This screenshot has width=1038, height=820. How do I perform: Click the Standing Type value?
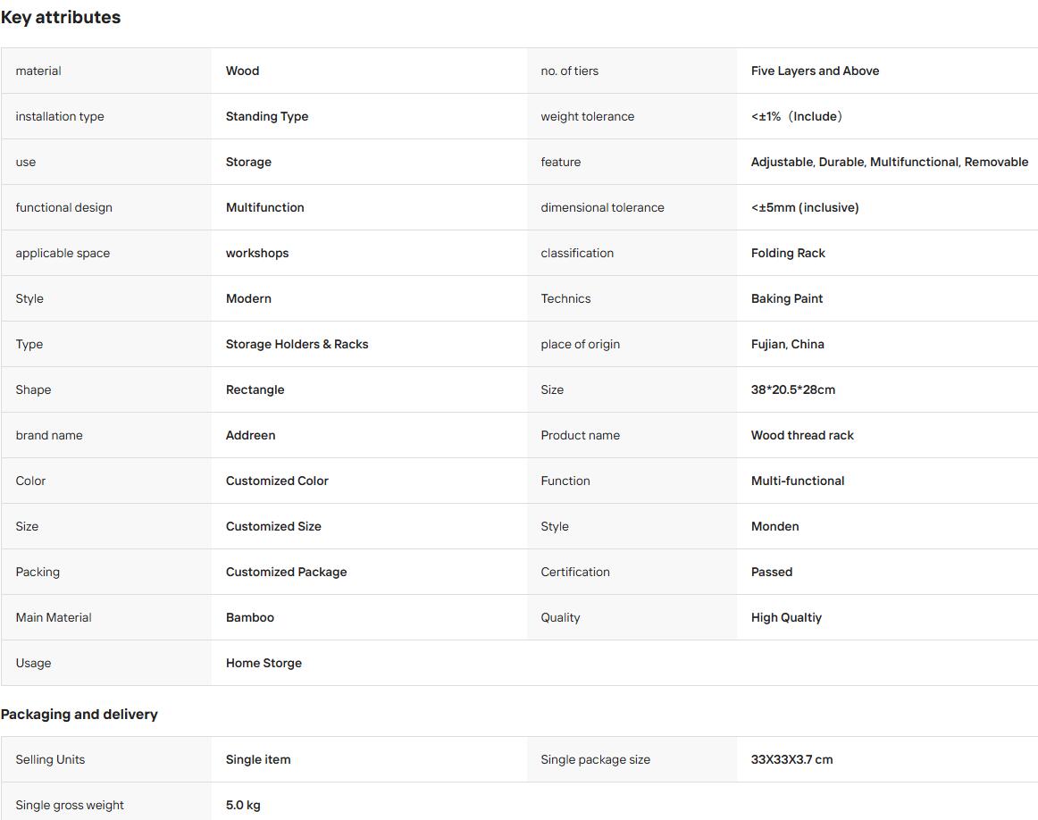pos(267,116)
